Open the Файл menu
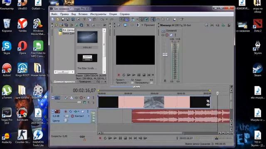The height and width of the screenshot is (149, 266). tap(54, 14)
